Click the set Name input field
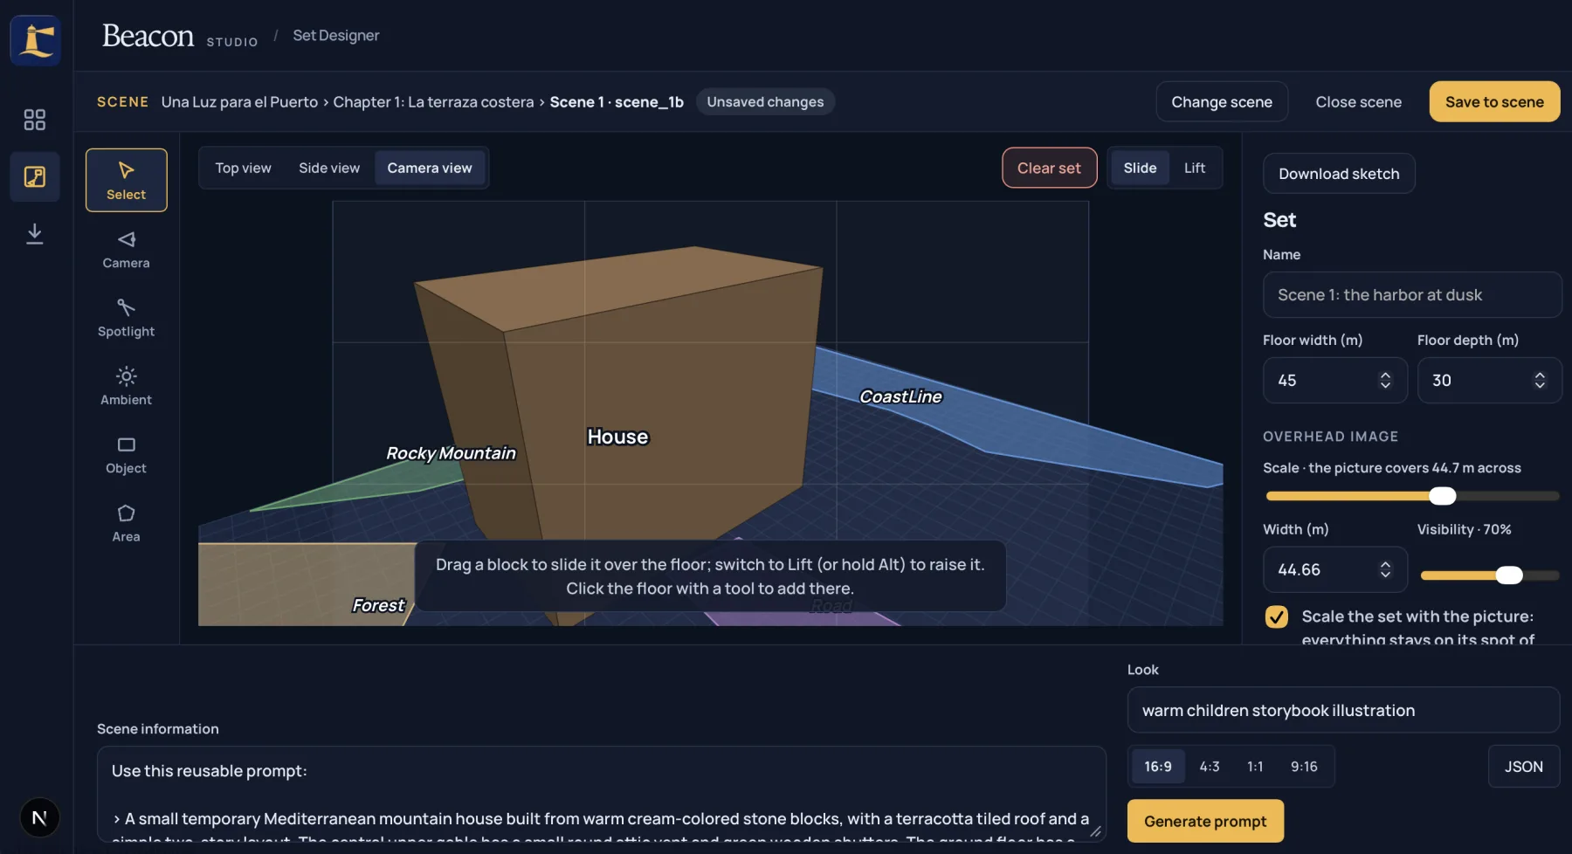The width and height of the screenshot is (1572, 854). tap(1411, 294)
